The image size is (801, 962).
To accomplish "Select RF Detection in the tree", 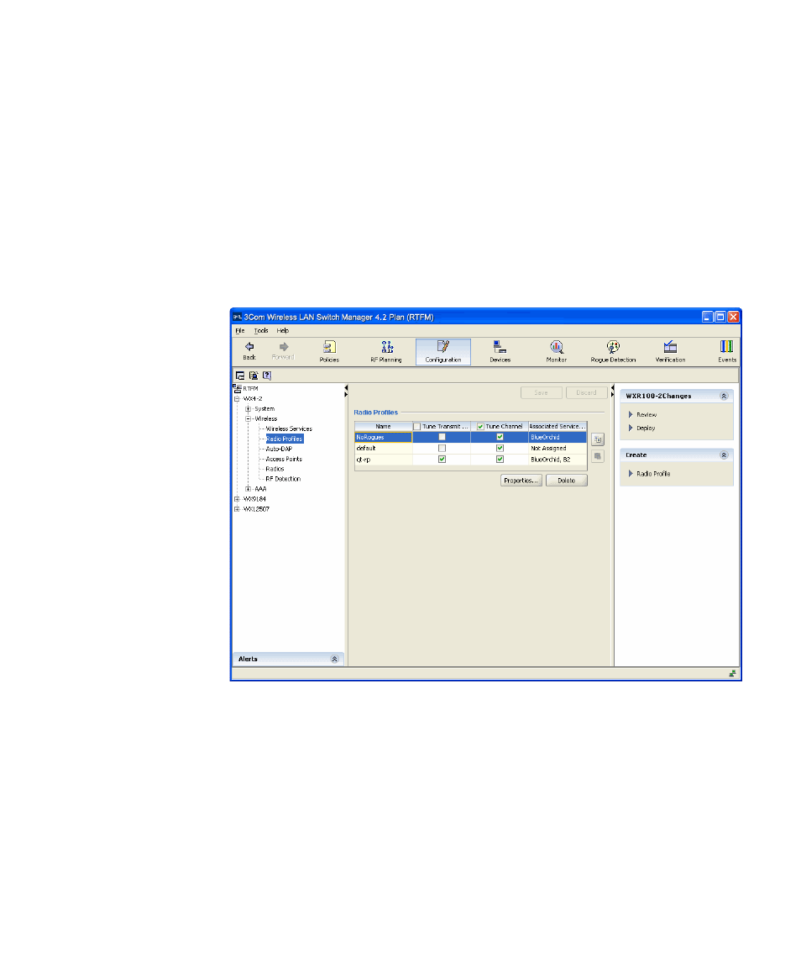I will pos(283,479).
